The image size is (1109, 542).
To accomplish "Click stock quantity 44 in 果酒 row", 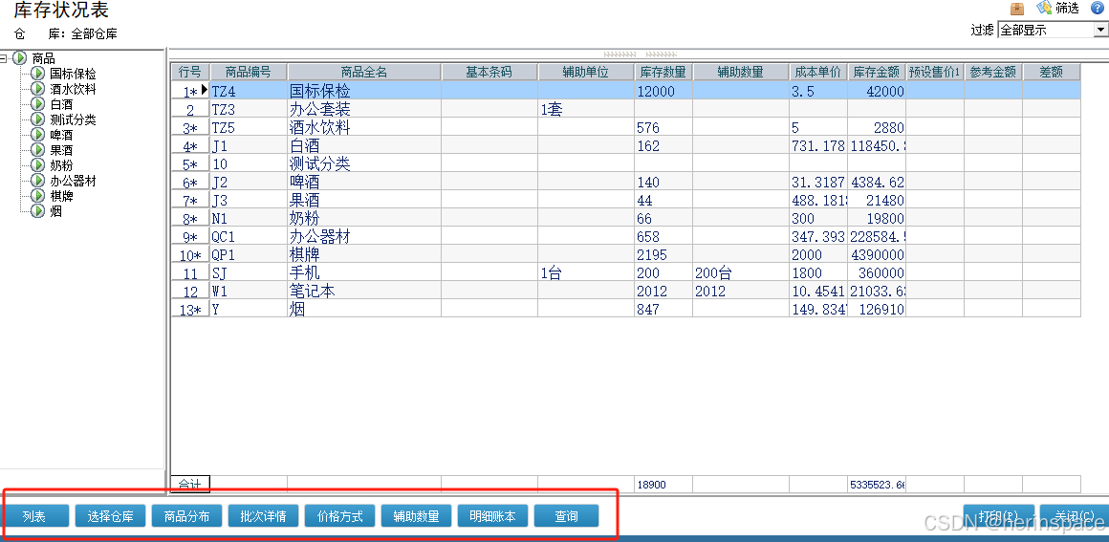I will point(663,200).
